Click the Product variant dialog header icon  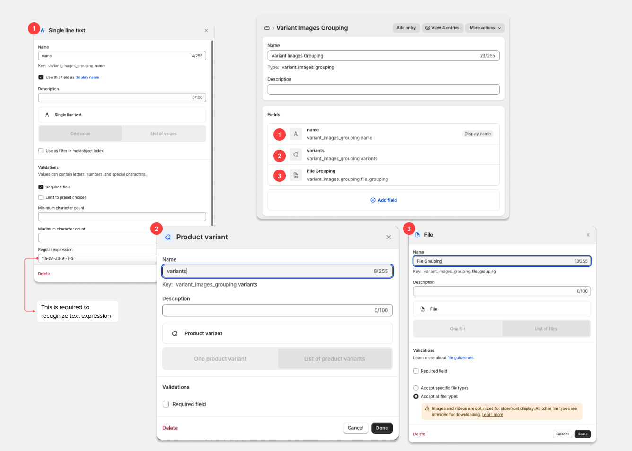click(x=168, y=237)
